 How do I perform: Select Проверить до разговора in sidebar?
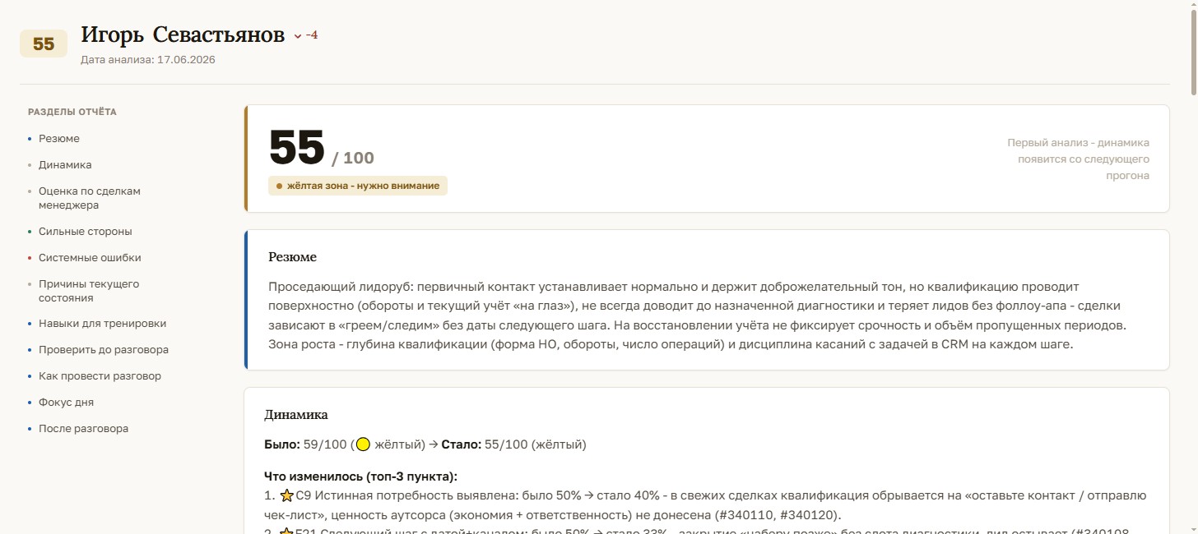pos(104,350)
